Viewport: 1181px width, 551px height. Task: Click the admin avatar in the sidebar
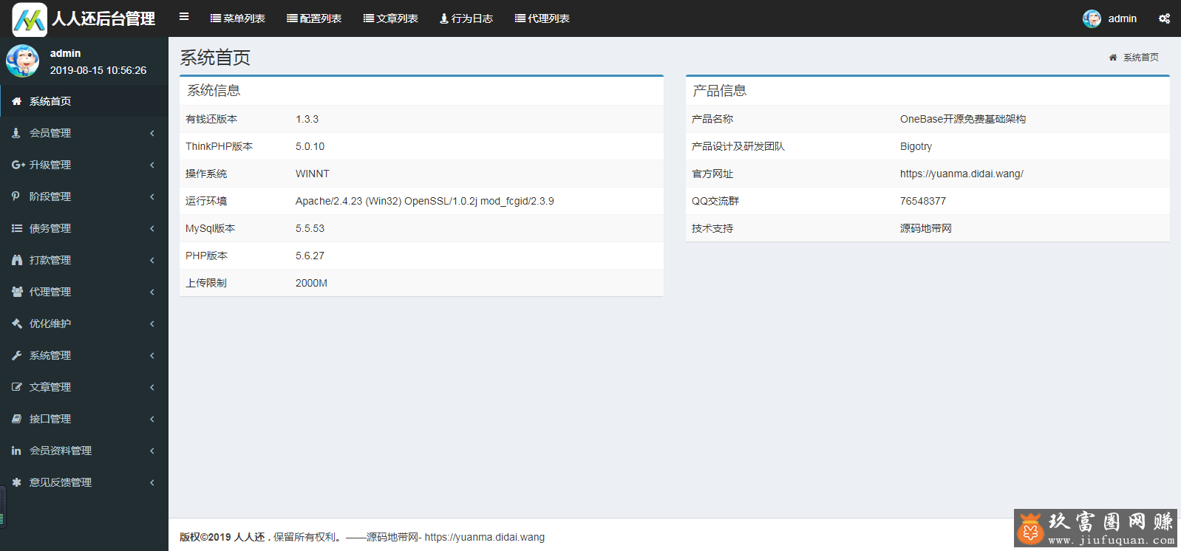(x=22, y=61)
